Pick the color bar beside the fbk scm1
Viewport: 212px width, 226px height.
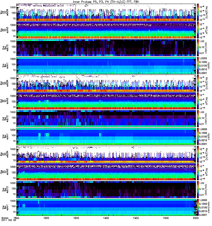(x=198, y=207)
